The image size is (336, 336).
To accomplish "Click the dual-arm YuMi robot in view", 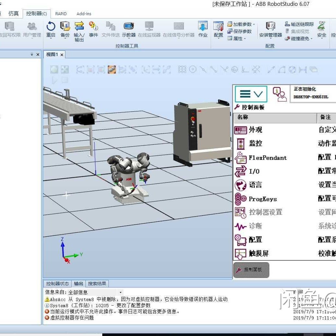I will (x=129, y=178).
